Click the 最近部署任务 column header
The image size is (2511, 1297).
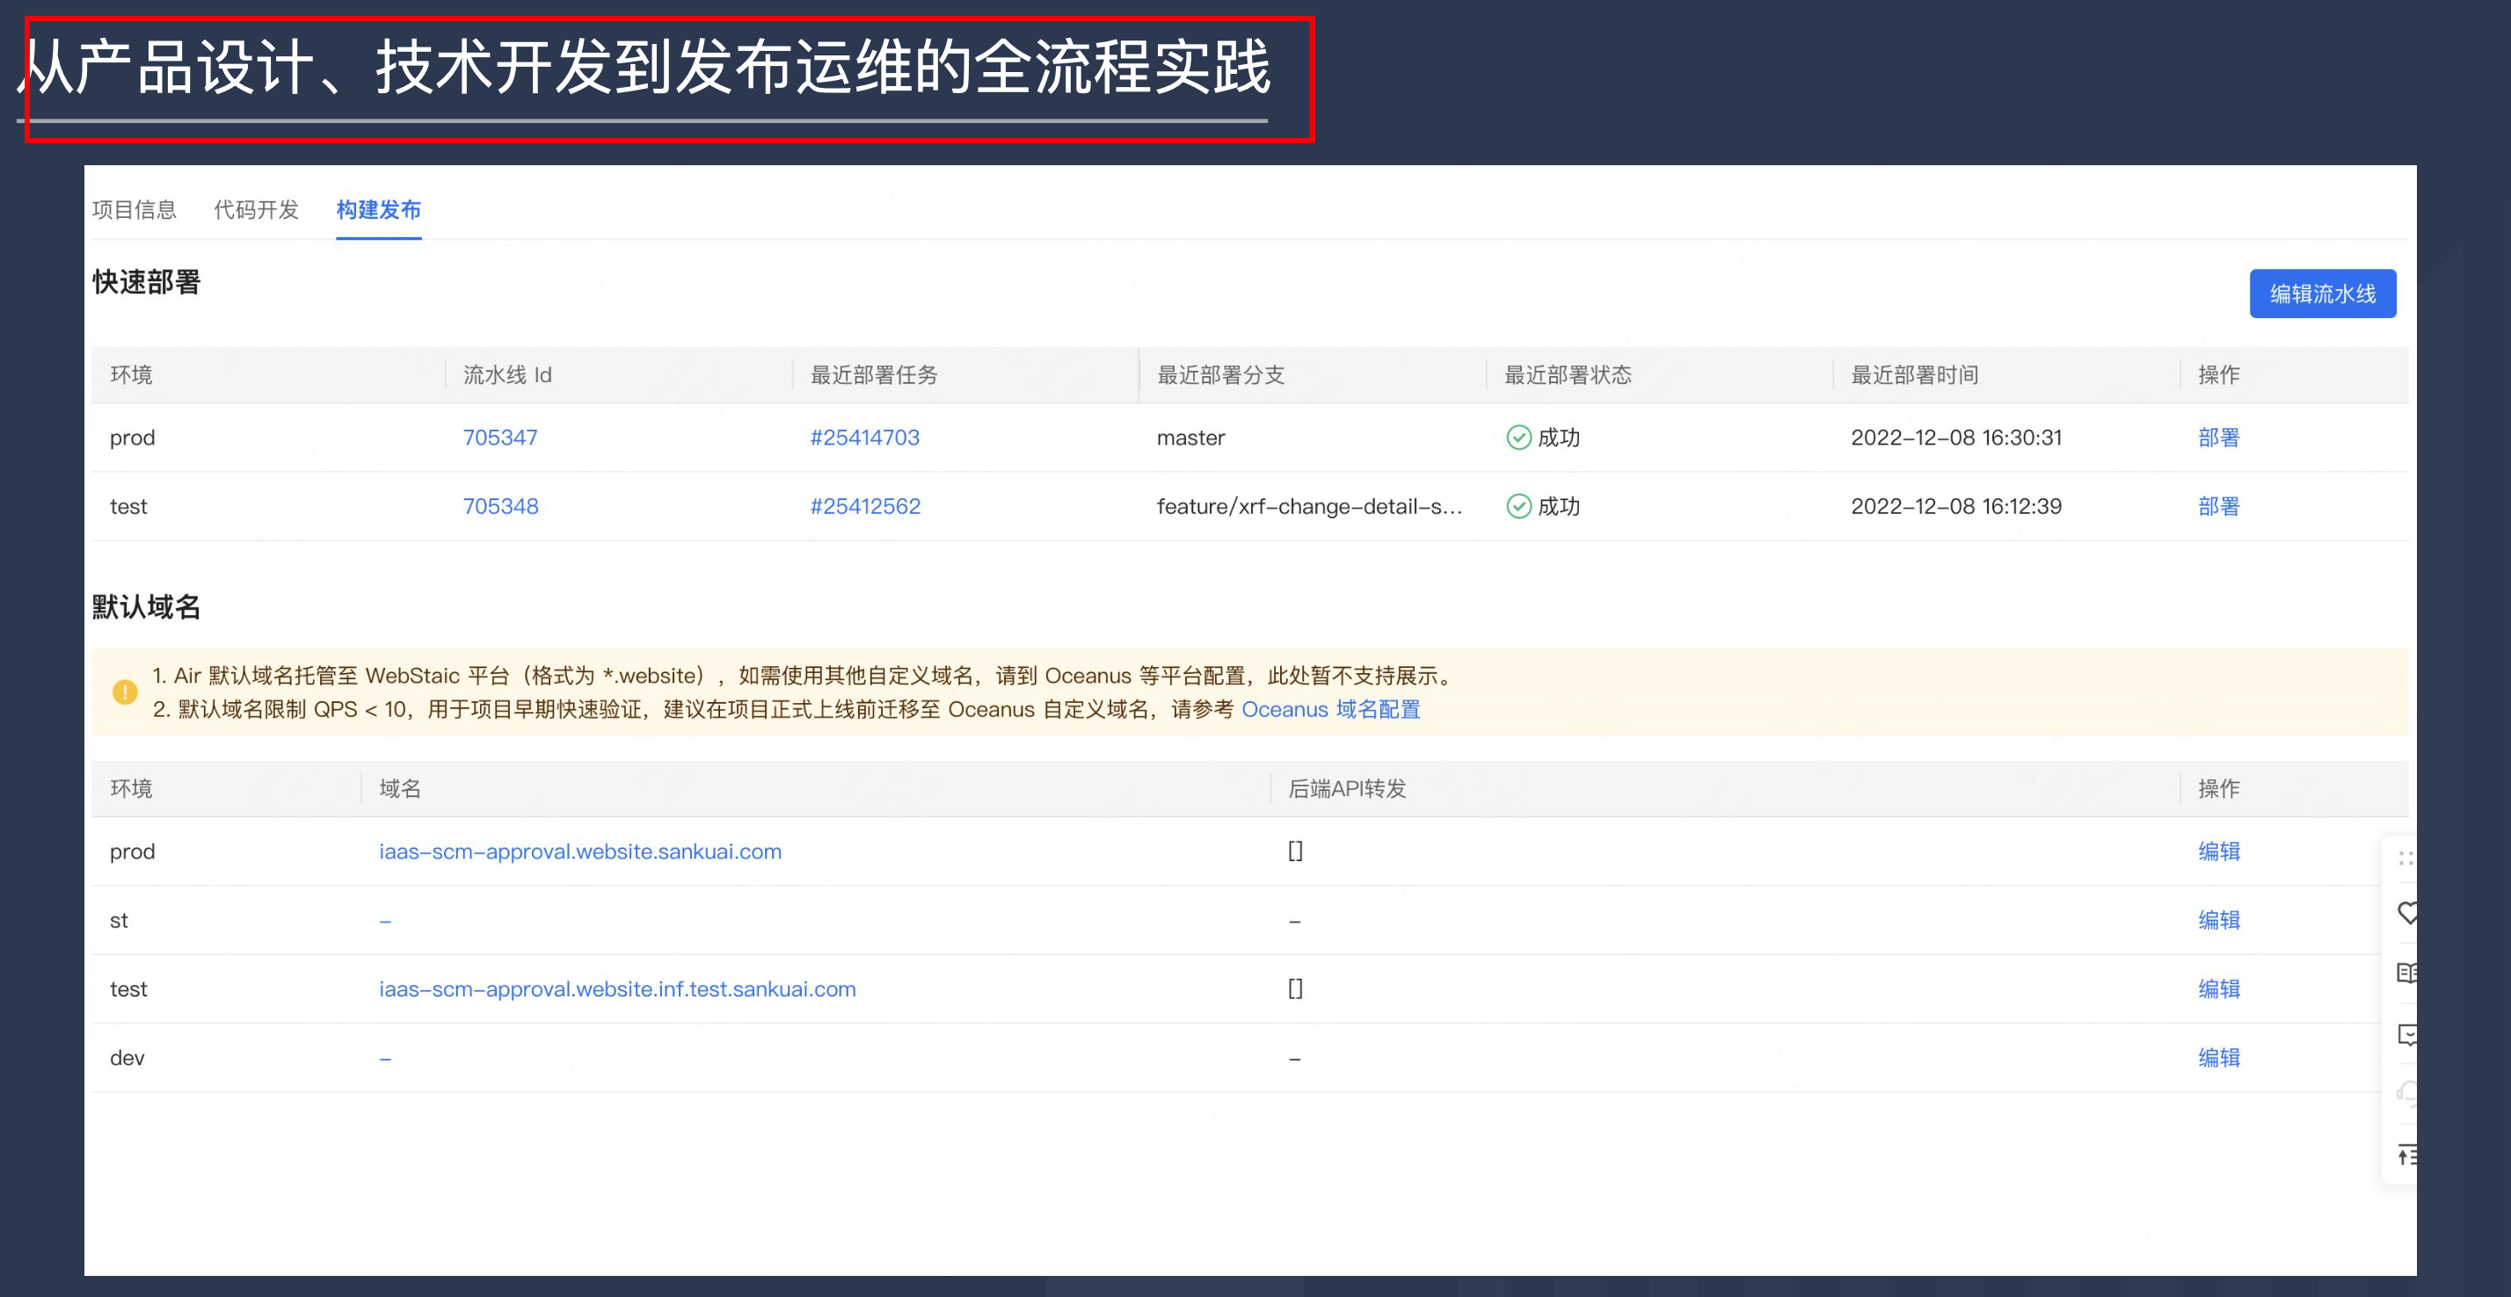(873, 375)
